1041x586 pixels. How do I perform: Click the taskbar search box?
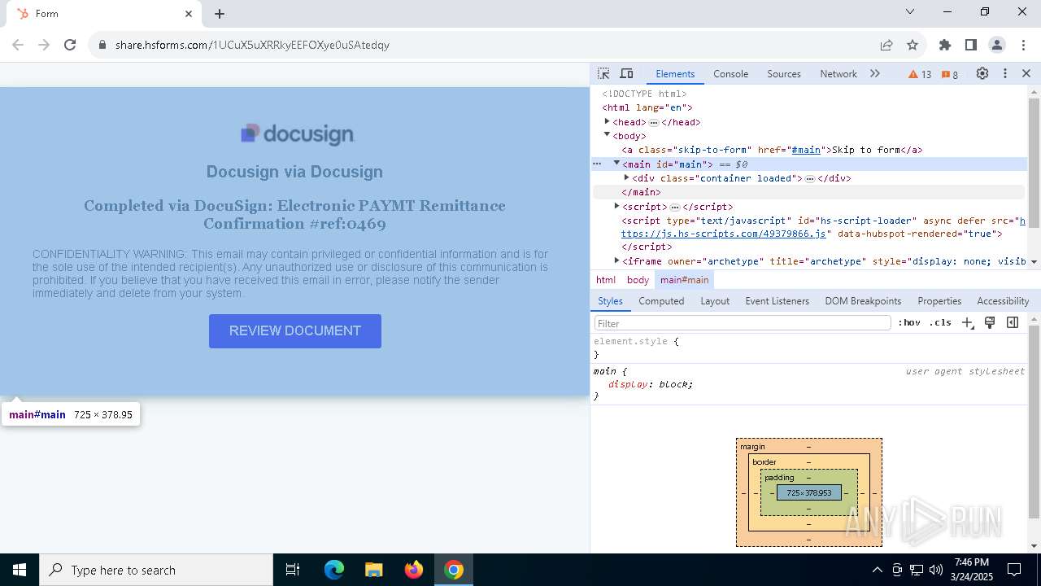click(156, 570)
